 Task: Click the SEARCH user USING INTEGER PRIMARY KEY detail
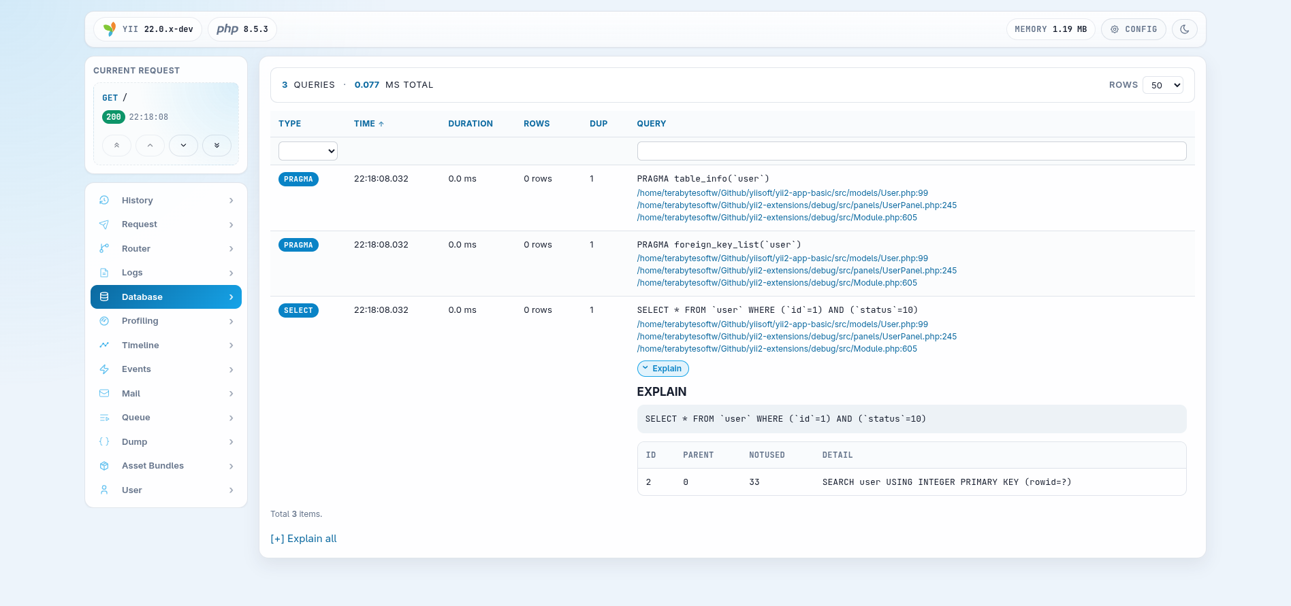[946, 482]
